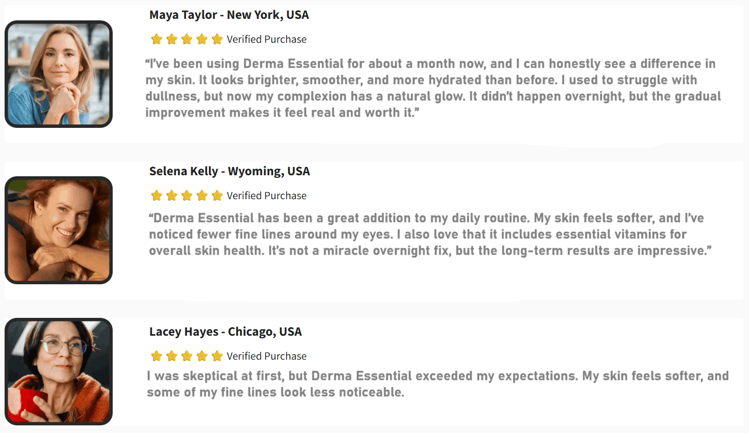
Task: Click Verified Purchase label under Selena Kelly
Action: pyautogui.click(x=267, y=196)
